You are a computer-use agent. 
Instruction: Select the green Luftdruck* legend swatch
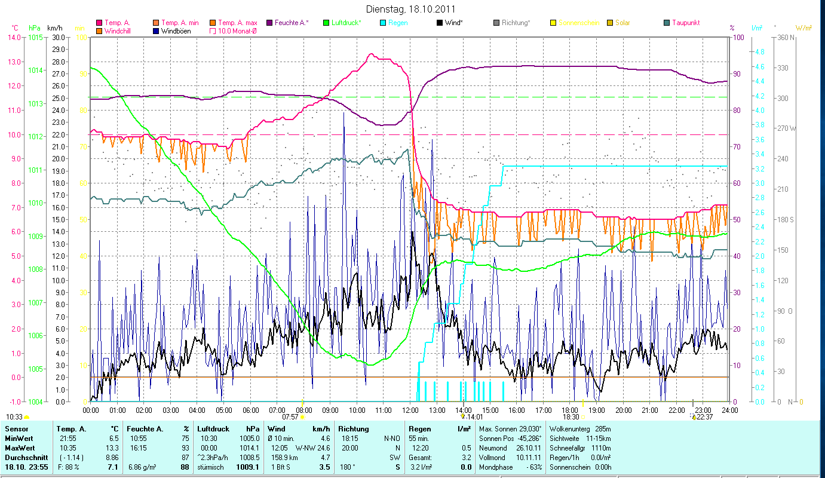(327, 23)
